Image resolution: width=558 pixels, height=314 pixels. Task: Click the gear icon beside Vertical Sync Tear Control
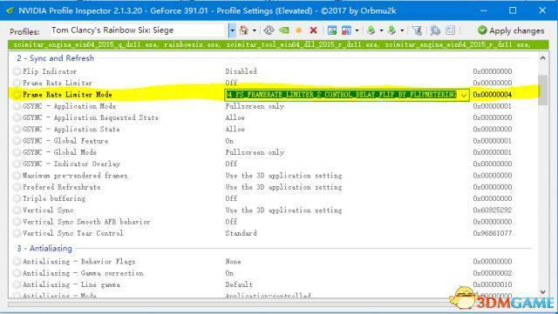coord(17,233)
